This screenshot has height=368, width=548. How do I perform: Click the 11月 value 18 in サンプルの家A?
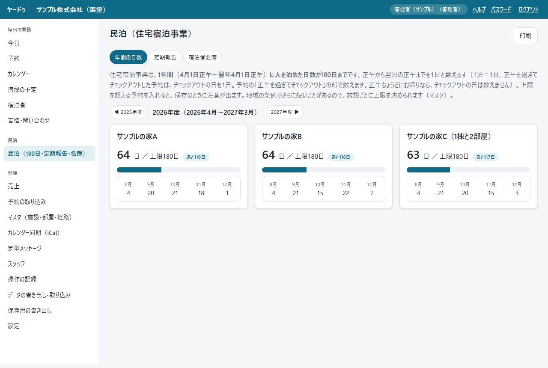pyautogui.click(x=201, y=193)
